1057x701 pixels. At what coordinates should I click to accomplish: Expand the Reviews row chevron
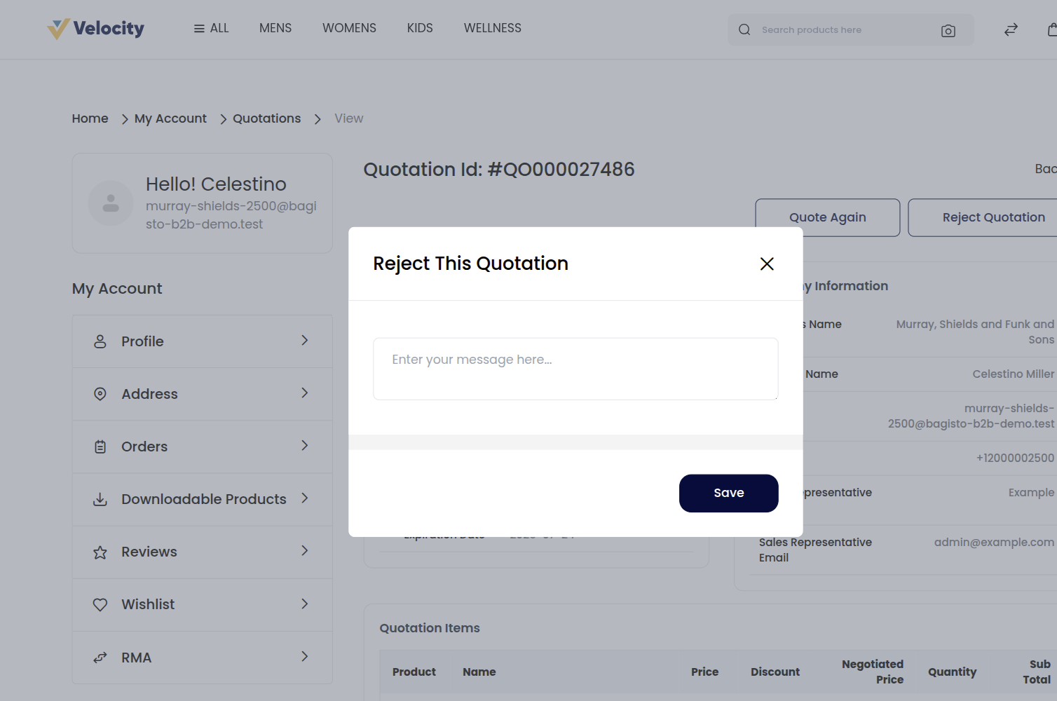pos(305,550)
